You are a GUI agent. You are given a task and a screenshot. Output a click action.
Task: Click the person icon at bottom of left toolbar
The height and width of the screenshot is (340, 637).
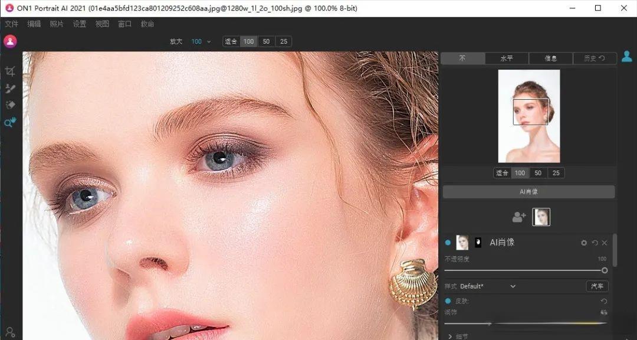click(10, 332)
